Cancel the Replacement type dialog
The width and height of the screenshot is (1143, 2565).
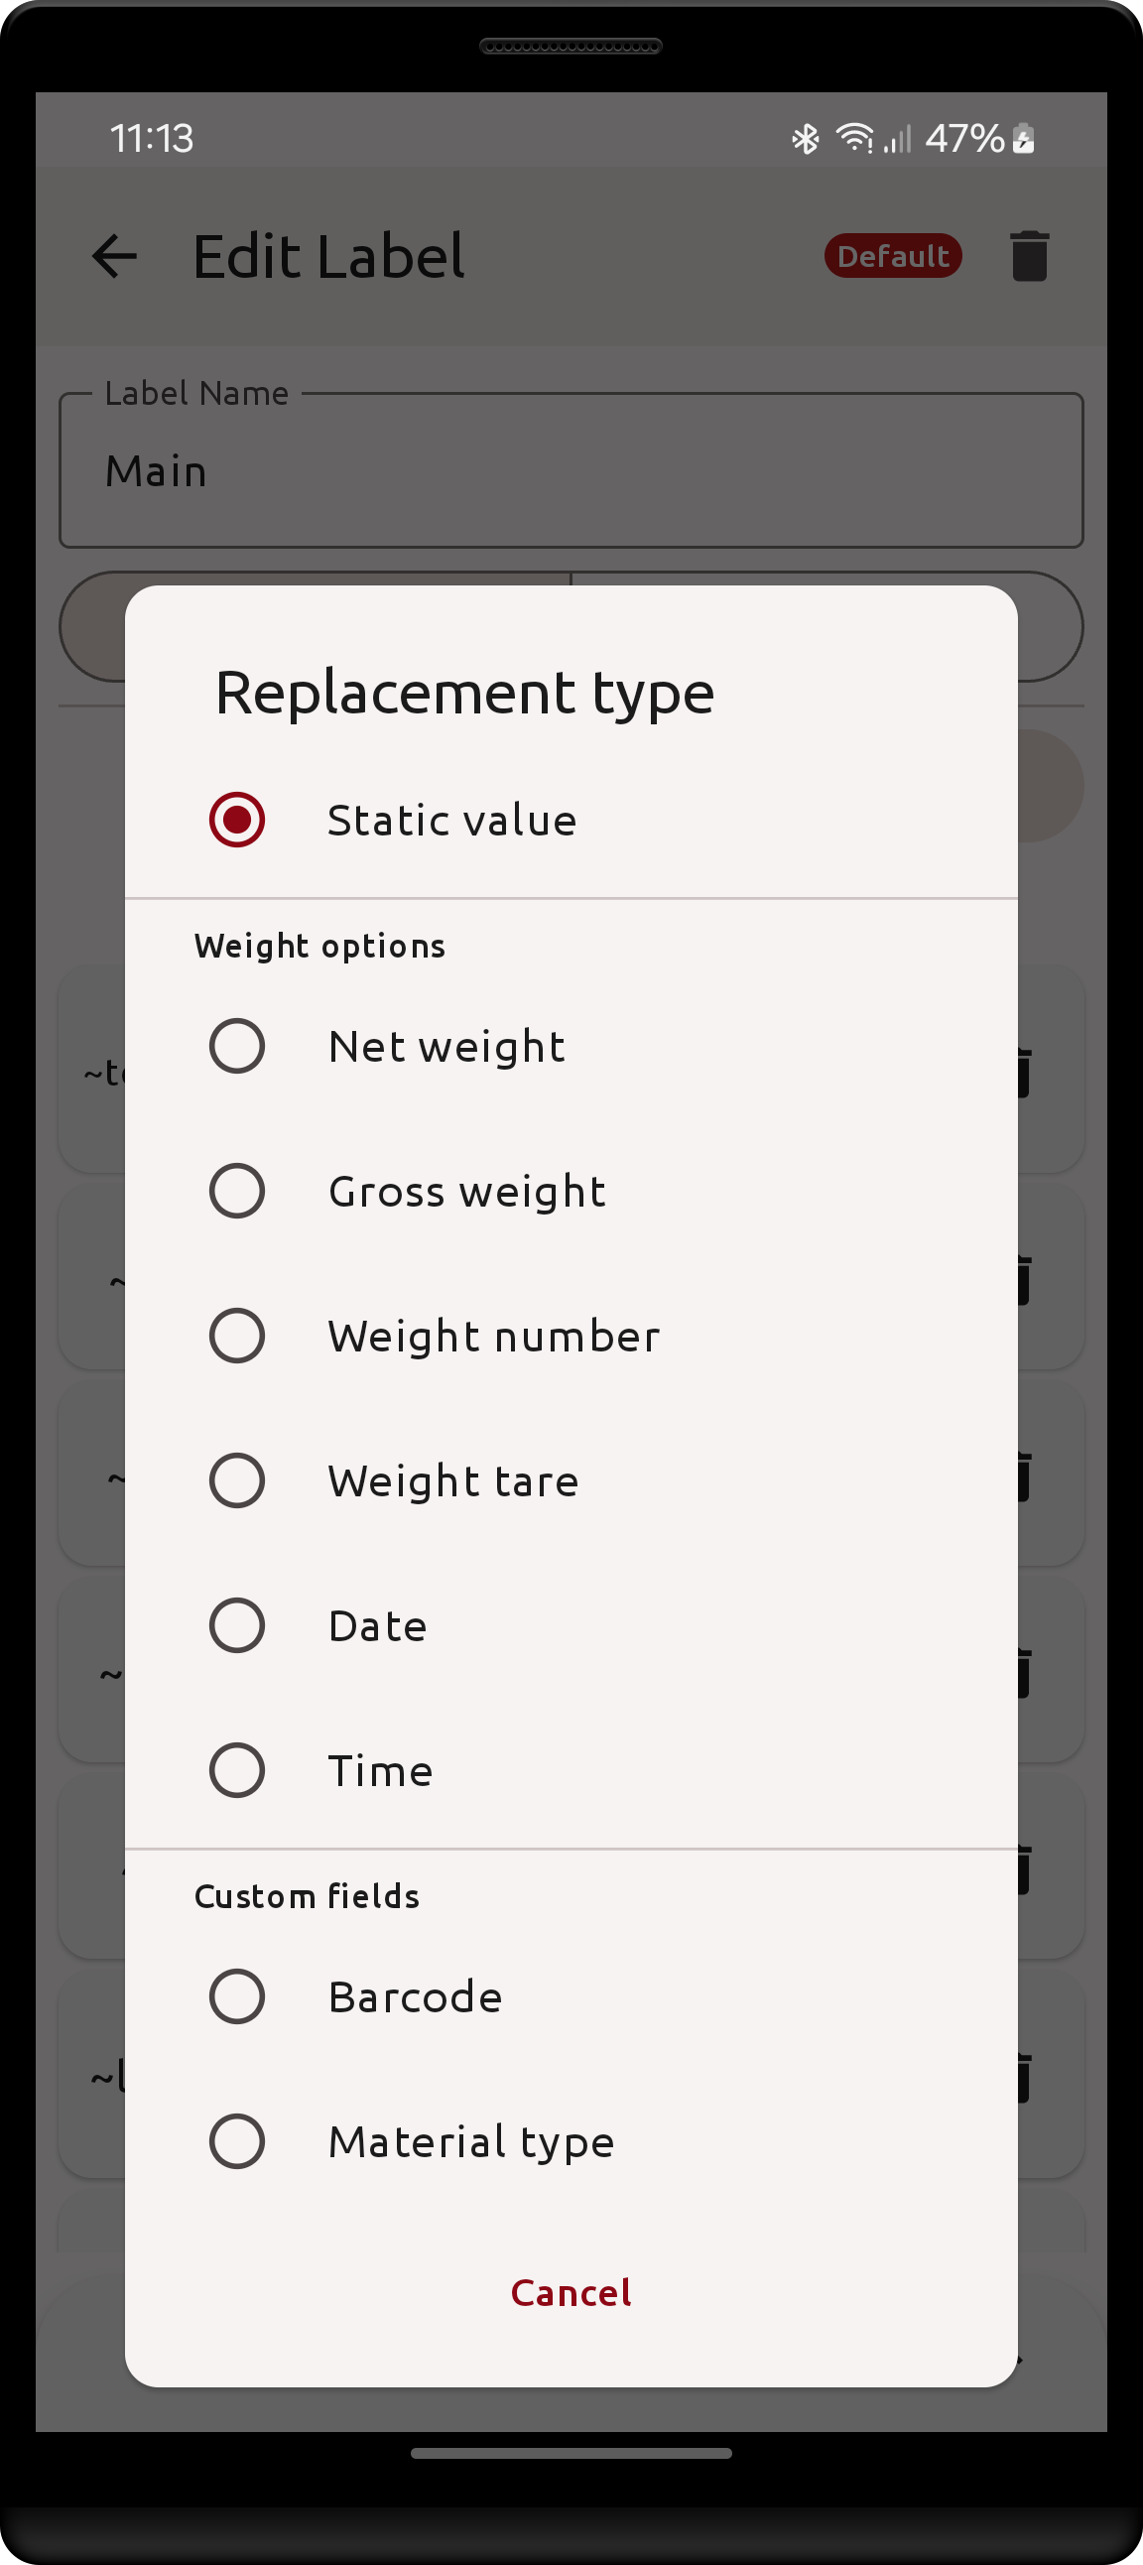pyautogui.click(x=571, y=2292)
